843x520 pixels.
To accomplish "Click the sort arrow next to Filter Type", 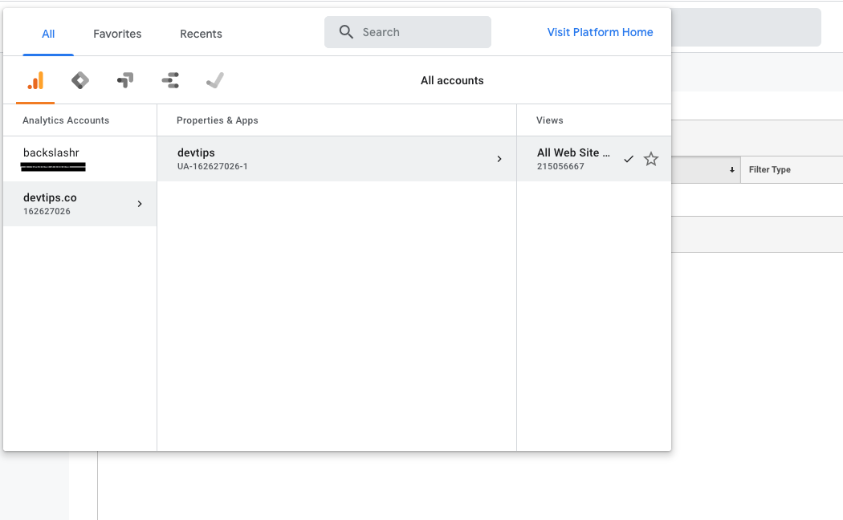I will click(x=731, y=170).
